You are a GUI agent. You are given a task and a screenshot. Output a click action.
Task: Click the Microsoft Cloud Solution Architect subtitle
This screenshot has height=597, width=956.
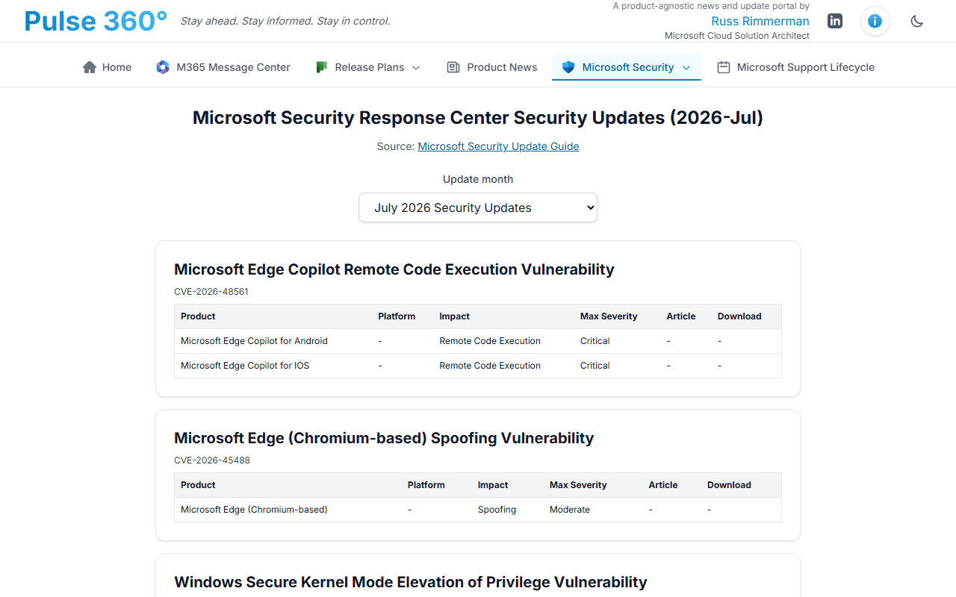coord(737,36)
